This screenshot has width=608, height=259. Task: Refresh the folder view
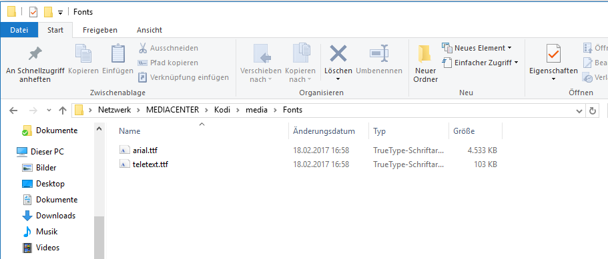coord(593,111)
